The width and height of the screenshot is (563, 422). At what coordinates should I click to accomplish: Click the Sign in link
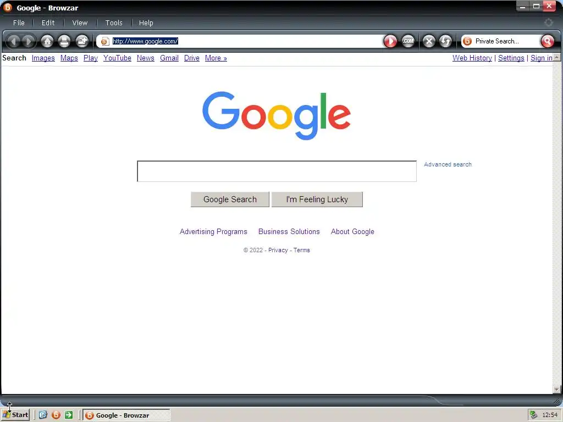point(542,58)
